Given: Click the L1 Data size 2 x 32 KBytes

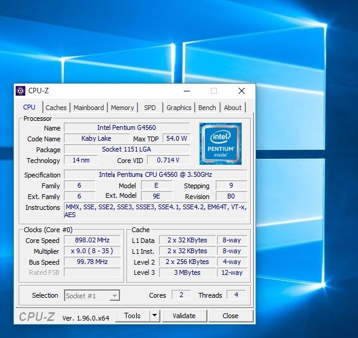Looking at the screenshot, I should (x=187, y=240).
